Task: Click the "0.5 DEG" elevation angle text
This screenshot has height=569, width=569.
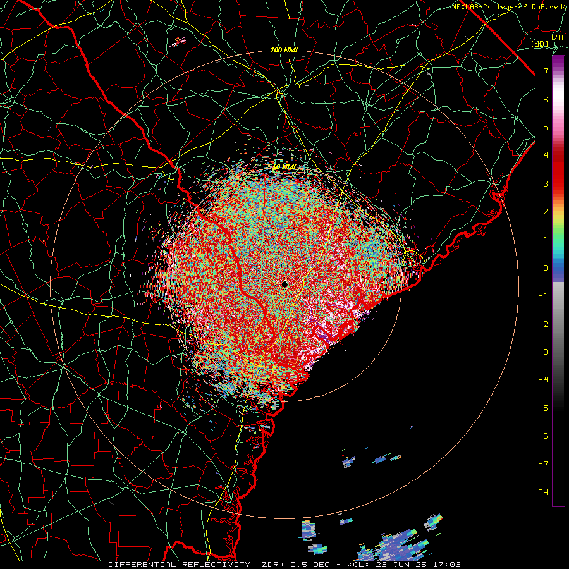Action: [x=310, y=565]
